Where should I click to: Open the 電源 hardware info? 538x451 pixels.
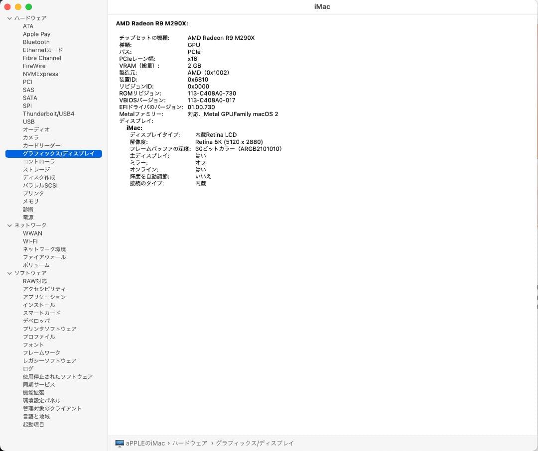click(x=28, y=217)
